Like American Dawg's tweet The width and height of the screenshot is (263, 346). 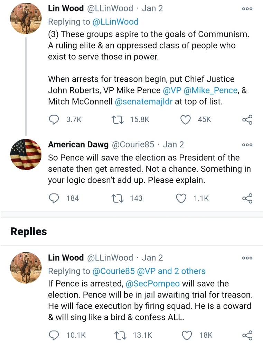point(181,198)
